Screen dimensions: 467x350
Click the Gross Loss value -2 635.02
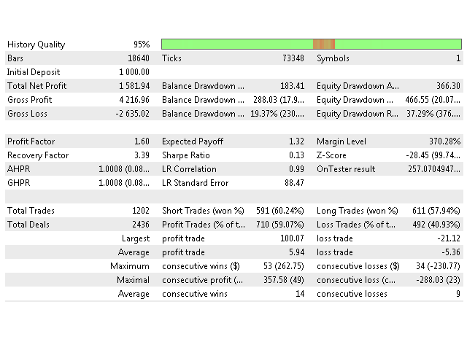(133, 114)
